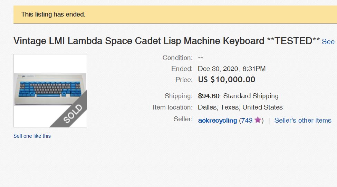The image size is (337, 187).
Task: Click the Vintage LMI Lambda listing title
Action: [166, 41]
